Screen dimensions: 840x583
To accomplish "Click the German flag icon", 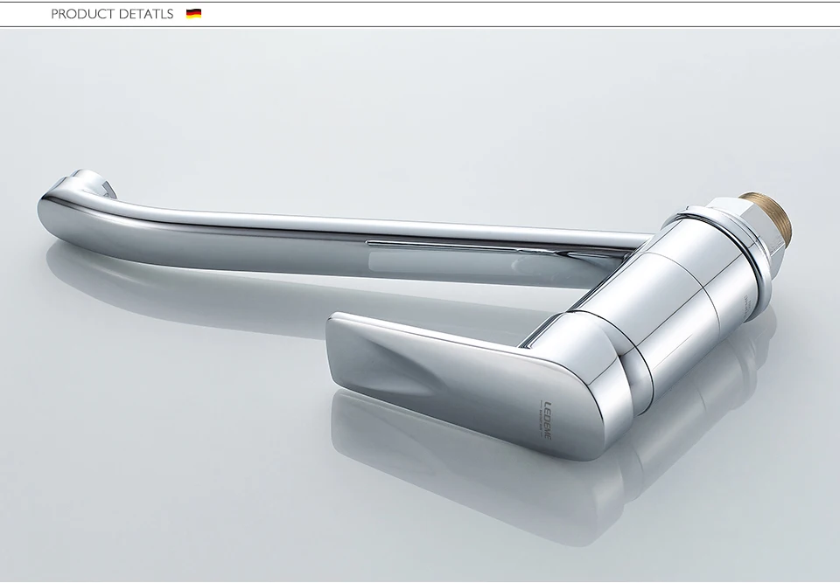I will click(193, 14).
